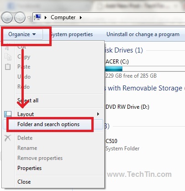Click the System properties toolbar button
The height and width of the screenshot is (191, 185).
(x=72, y=34)
